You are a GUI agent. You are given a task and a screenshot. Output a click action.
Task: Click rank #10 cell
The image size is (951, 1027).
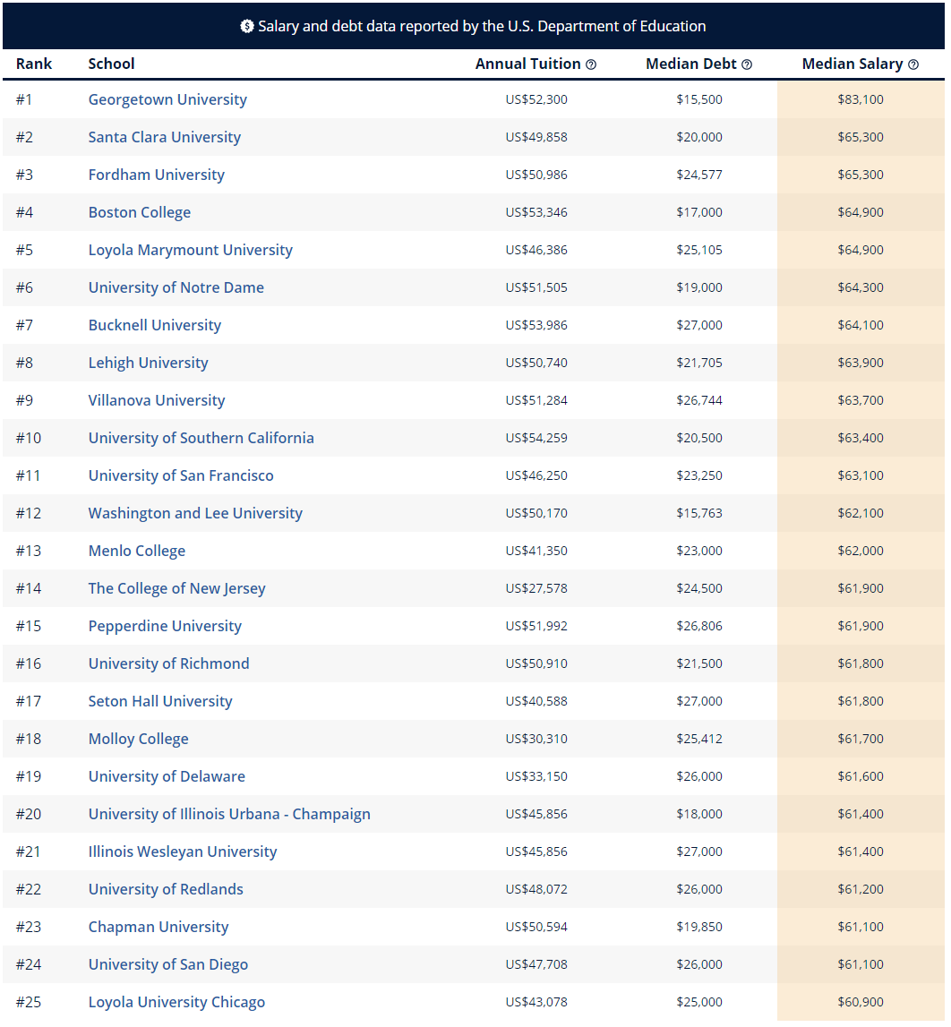[x=29, y=438]
